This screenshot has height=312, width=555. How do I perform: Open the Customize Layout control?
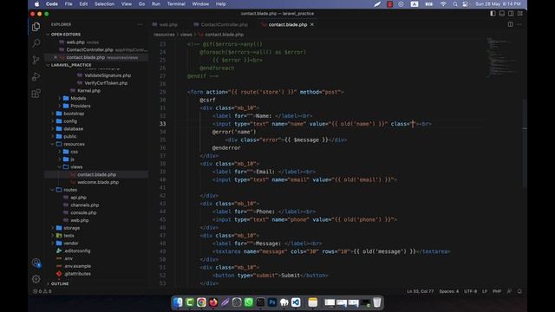click(x=520, y=14)
